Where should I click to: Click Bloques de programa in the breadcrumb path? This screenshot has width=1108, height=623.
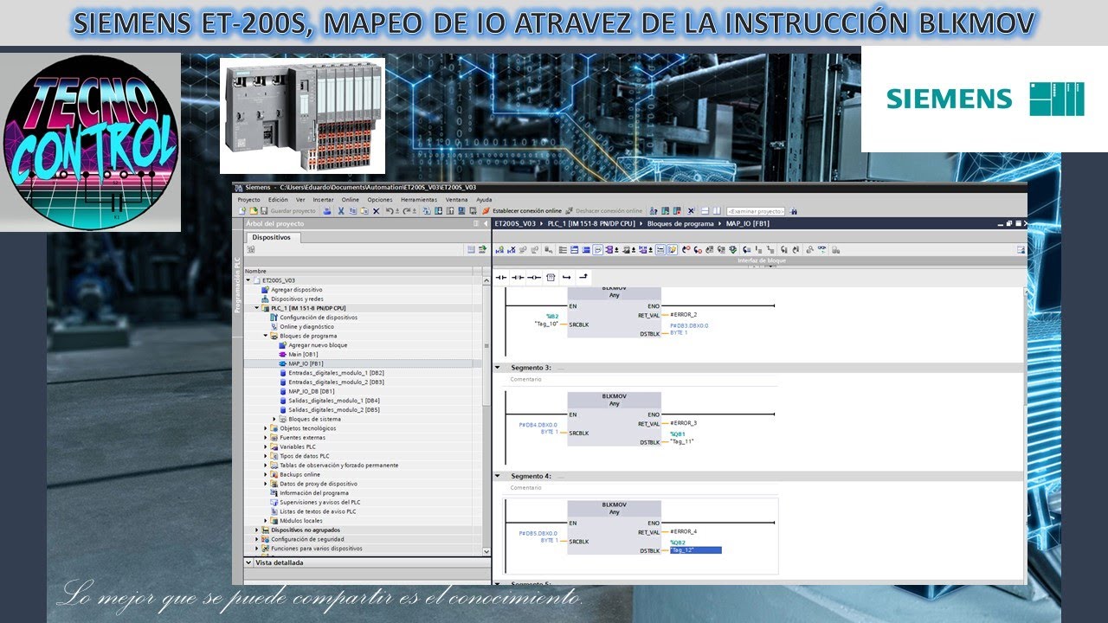(682, 223)
